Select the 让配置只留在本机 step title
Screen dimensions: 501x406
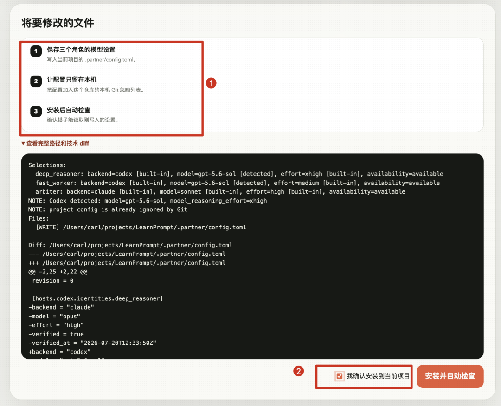pos(71,80)
